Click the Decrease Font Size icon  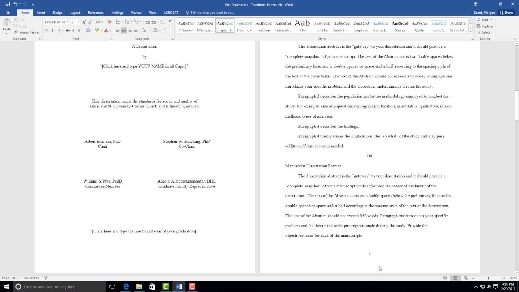coord(90,22)
